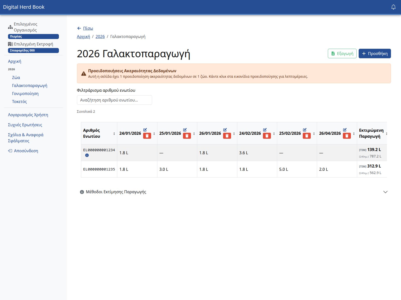Image resolution: width=401 pixels, height=300 pixels.
Task: Click edit icon for 26/01/2026 column
Action: pyautogui.click(x=225, y=130)
